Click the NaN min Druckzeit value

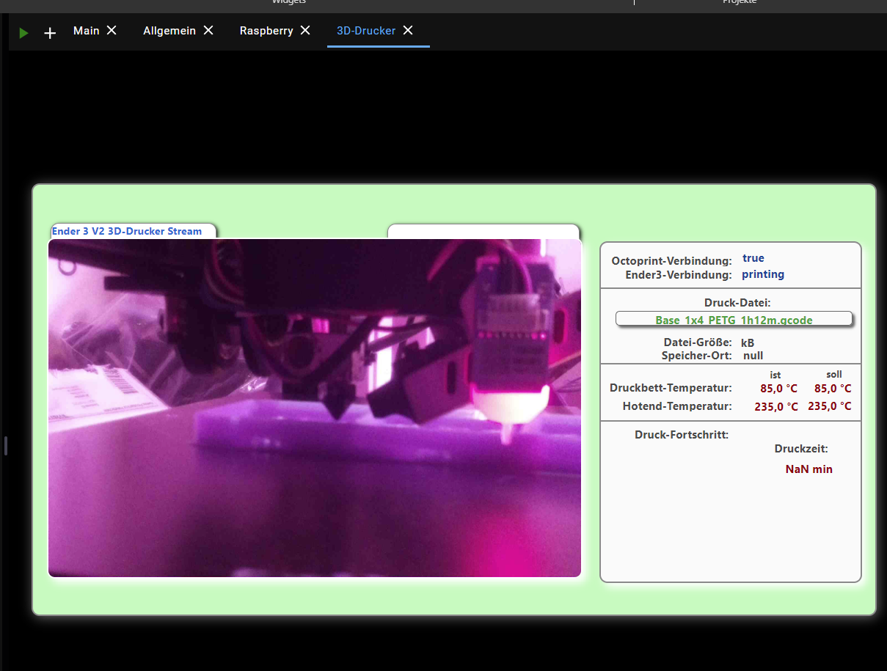tap(808, 469)
